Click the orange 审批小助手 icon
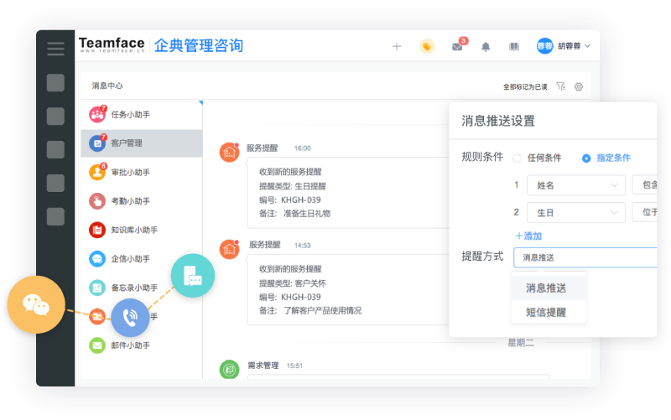Screen dimensions: 671x420 (97, 173)
